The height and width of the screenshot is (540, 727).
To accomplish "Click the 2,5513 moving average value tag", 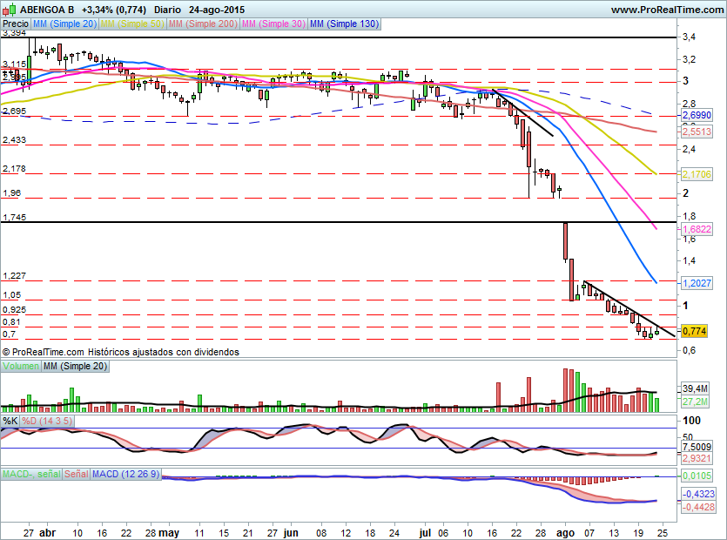I will pos(697,132).
